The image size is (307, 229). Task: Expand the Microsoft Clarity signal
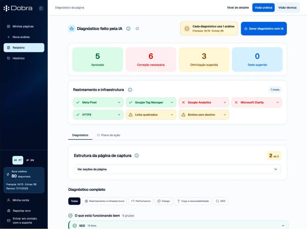pos(257,102)
